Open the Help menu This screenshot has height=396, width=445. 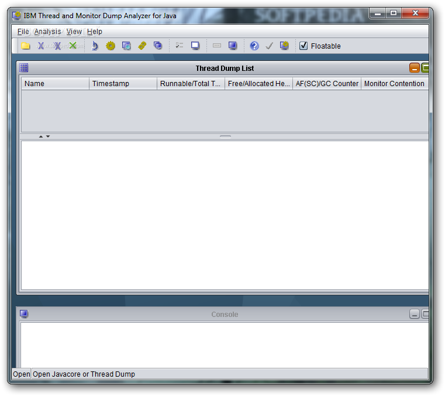click(95, 32)
